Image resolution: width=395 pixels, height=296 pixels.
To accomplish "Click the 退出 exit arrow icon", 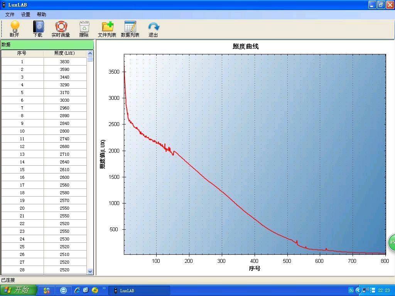I will point(153,29).
